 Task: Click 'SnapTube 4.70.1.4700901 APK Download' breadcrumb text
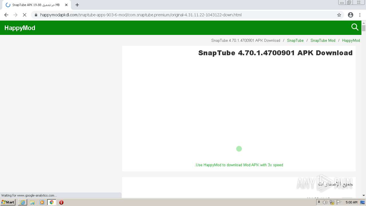pos(246,40)
